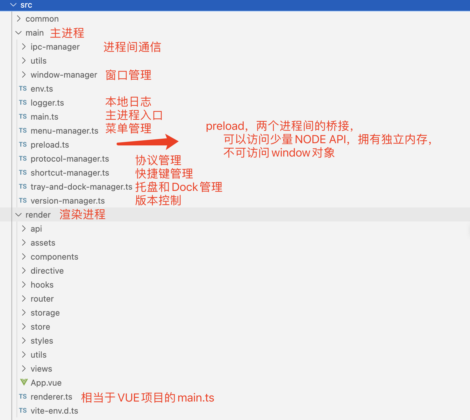Expand the api folder chevron
This screenshot has height=420, width=470.
(24, 229)
